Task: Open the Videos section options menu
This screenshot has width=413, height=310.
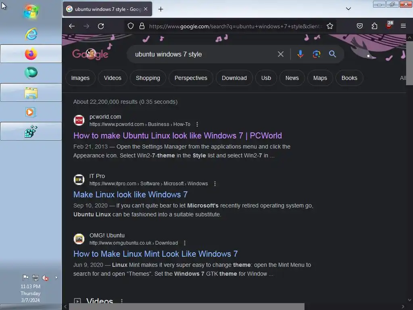Action: 122,301
